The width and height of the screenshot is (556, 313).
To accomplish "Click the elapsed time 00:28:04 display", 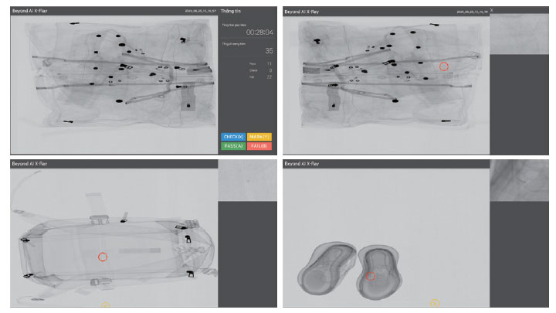I will pyautogui.click(x=256, y=33).
